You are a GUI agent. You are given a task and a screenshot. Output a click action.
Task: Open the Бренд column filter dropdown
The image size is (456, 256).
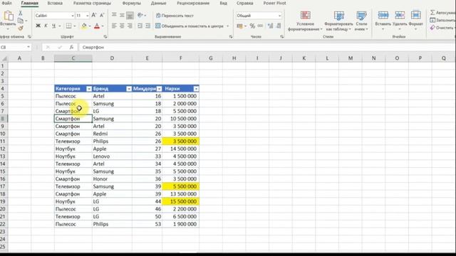(x=129, y=89)
